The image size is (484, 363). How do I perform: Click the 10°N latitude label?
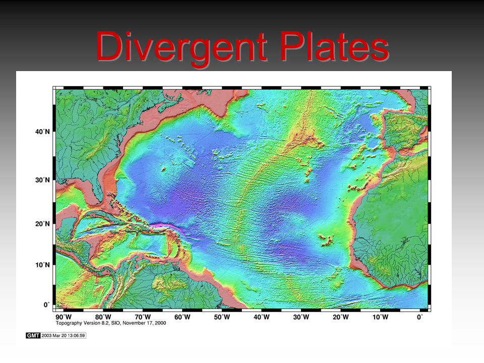tap(42, 265)
